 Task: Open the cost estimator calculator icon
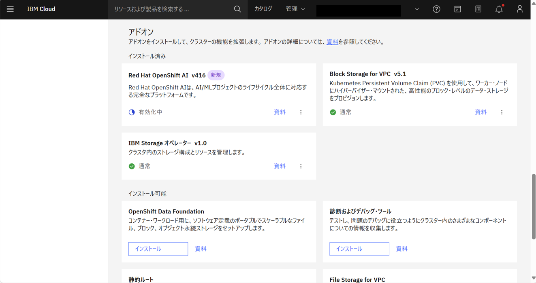[478, 9]
